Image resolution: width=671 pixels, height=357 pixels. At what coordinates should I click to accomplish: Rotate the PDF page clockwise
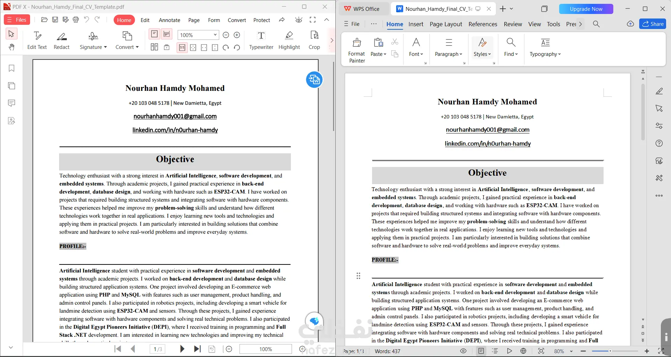(226, 48)
